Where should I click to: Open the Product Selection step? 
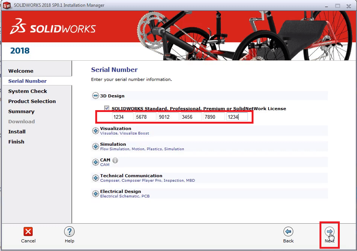point(32,101)
